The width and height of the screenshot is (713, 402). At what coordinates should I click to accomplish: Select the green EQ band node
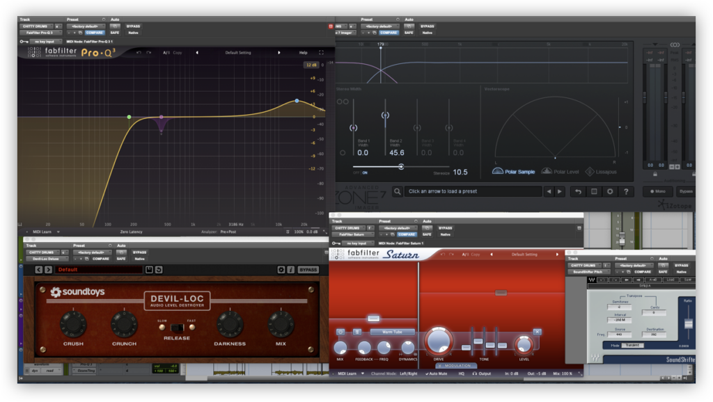tap(129, 118)
